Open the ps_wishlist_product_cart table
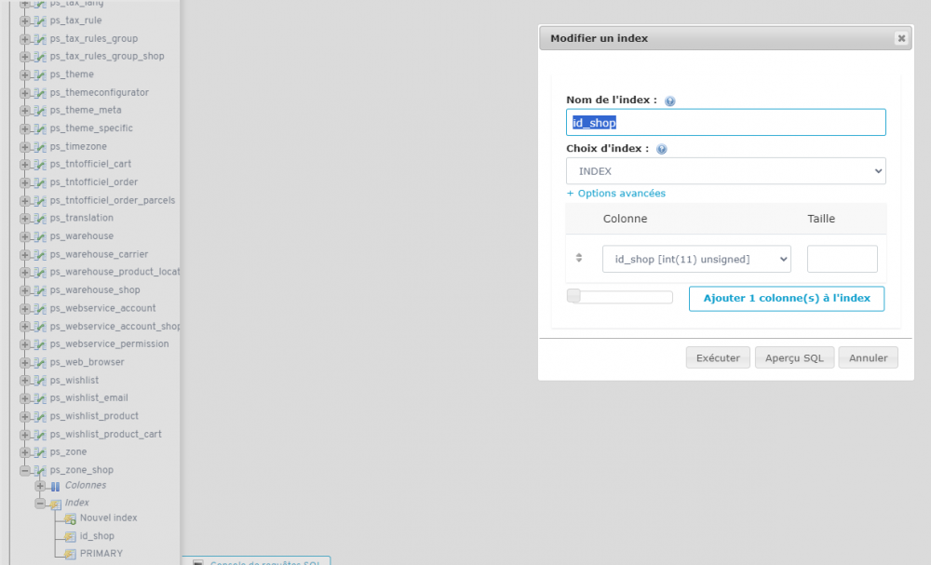This screenshot has height=565, width=931. click(x=106, y=435)
